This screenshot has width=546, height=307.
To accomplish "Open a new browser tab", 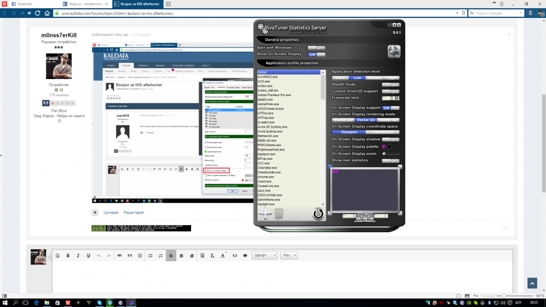I will pyautogui.click(x=168, y=4).
